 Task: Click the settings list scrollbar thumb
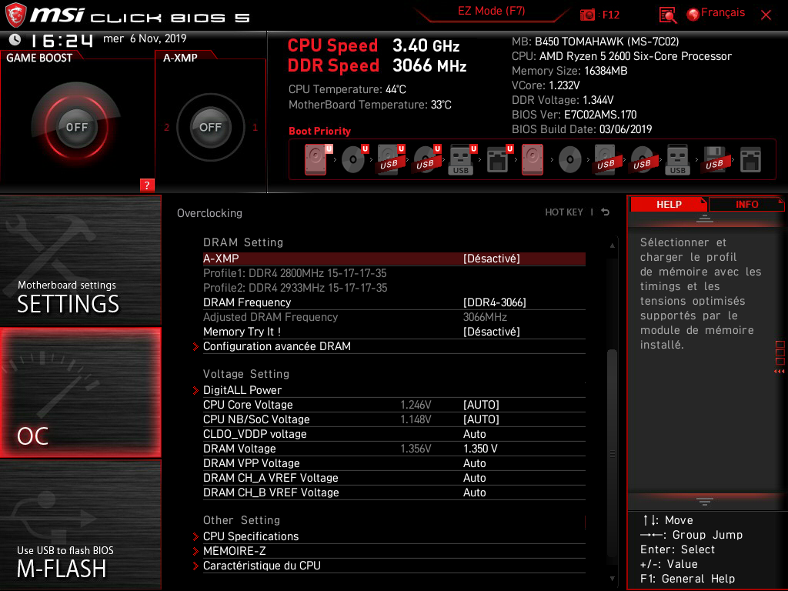point(612,452)
